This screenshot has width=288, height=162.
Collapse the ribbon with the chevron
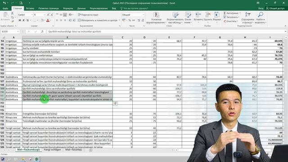coord(285,26)
